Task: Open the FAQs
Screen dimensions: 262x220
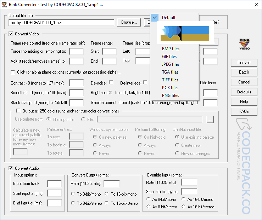Action: tap(244, 111)
